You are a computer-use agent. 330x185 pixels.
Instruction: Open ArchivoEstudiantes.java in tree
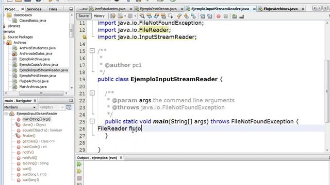37,48
